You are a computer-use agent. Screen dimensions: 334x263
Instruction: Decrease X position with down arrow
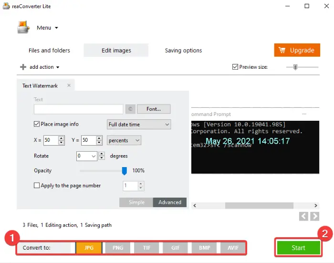pyautogui.click(x=62, y=142)
